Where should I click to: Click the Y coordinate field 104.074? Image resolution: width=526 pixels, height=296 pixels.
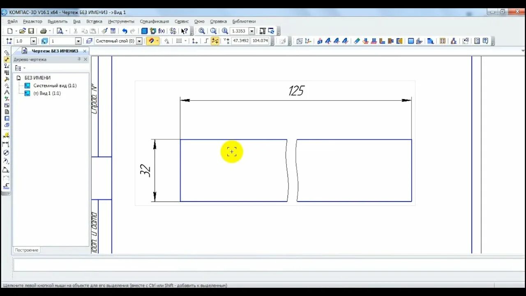click(x=260, y=41)
